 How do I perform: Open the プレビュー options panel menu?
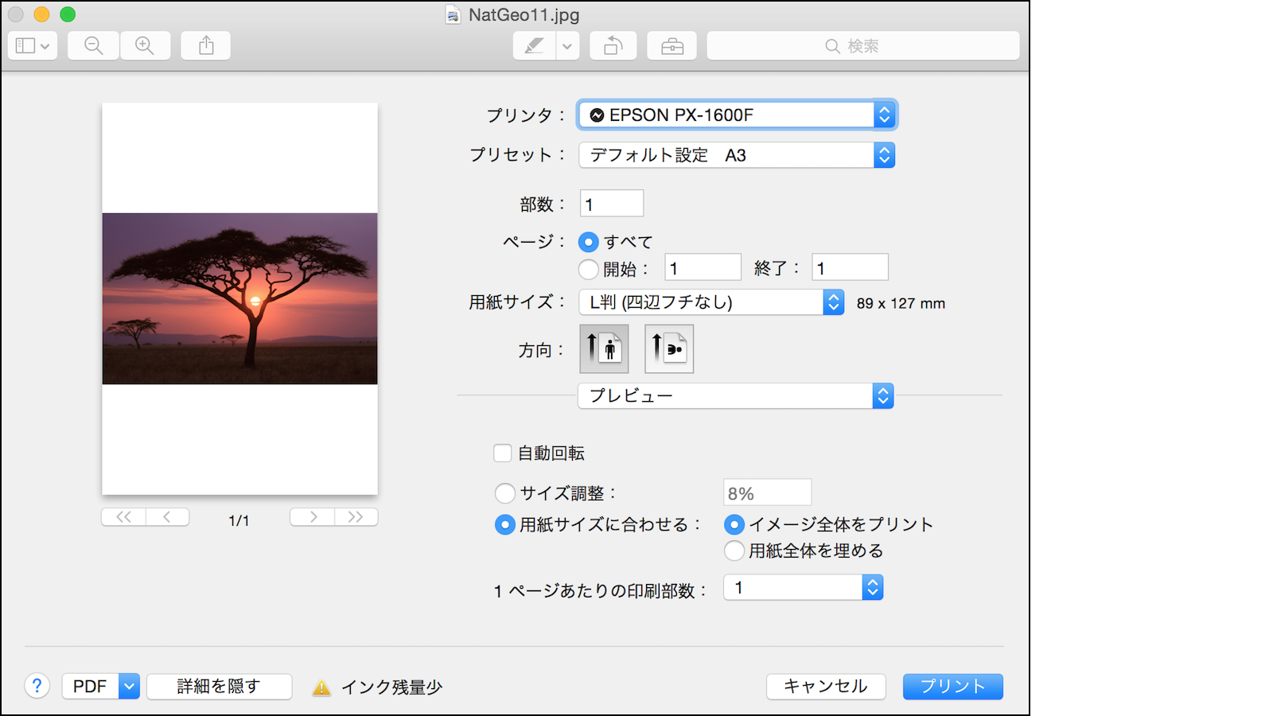(x=735, y=395)
